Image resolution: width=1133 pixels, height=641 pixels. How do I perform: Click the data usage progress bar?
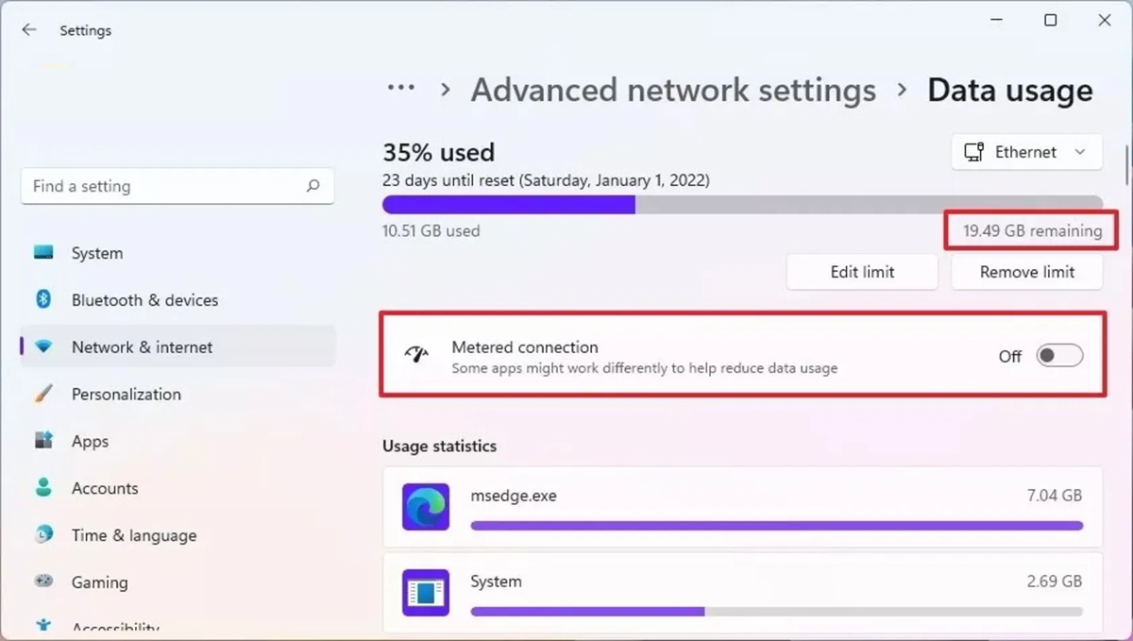[742, 205]
